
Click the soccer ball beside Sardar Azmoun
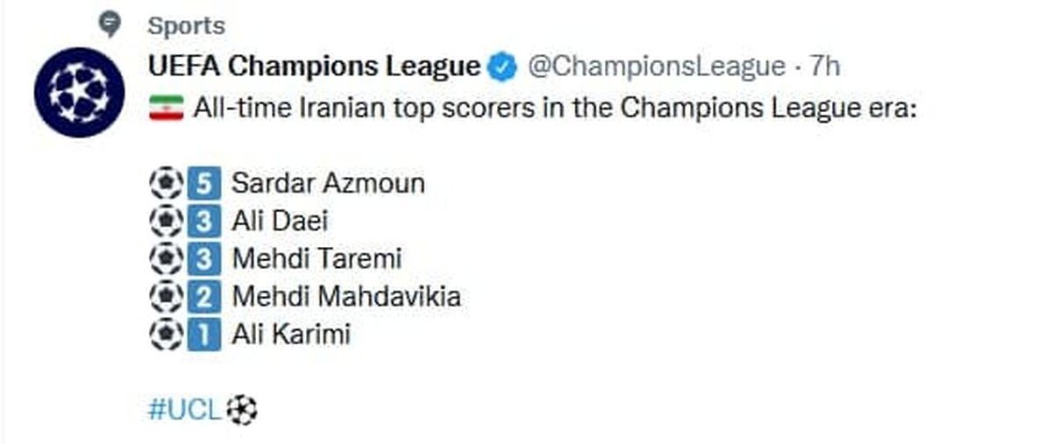click(165, 183)
